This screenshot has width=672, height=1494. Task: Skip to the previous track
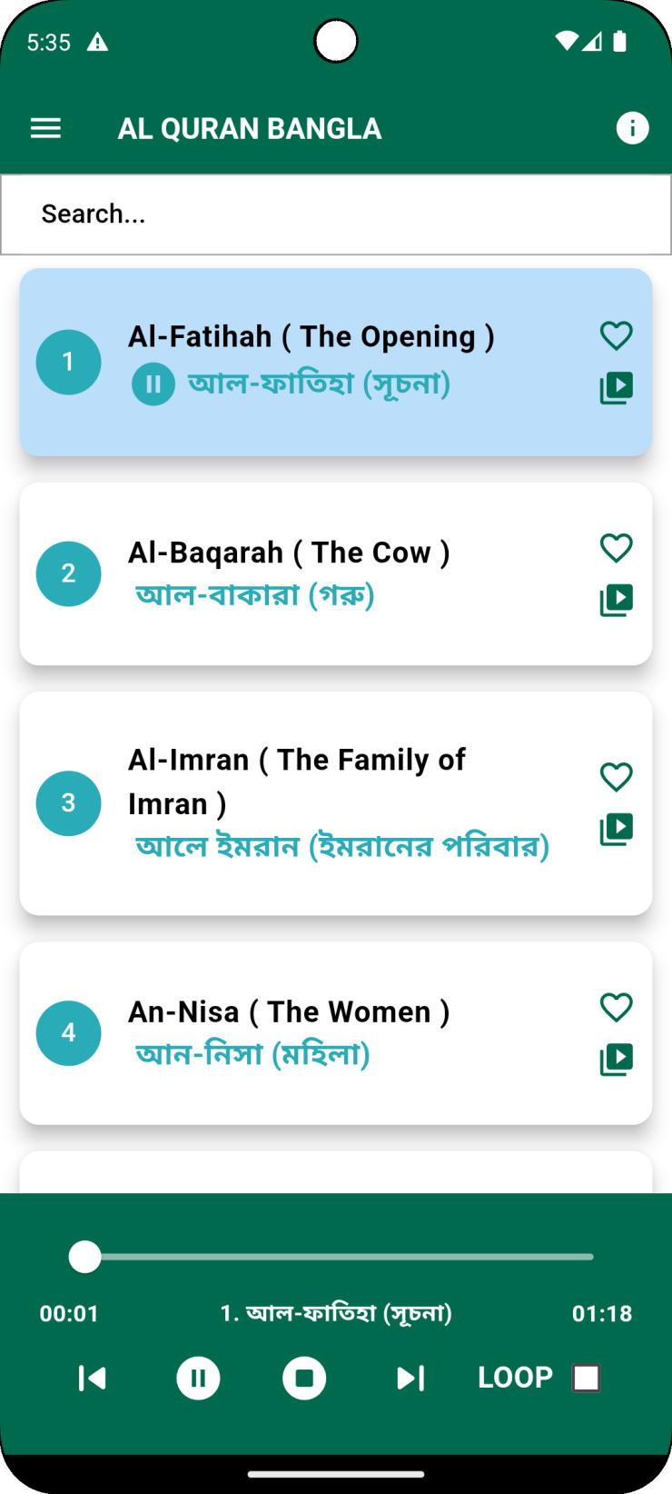92,1379
